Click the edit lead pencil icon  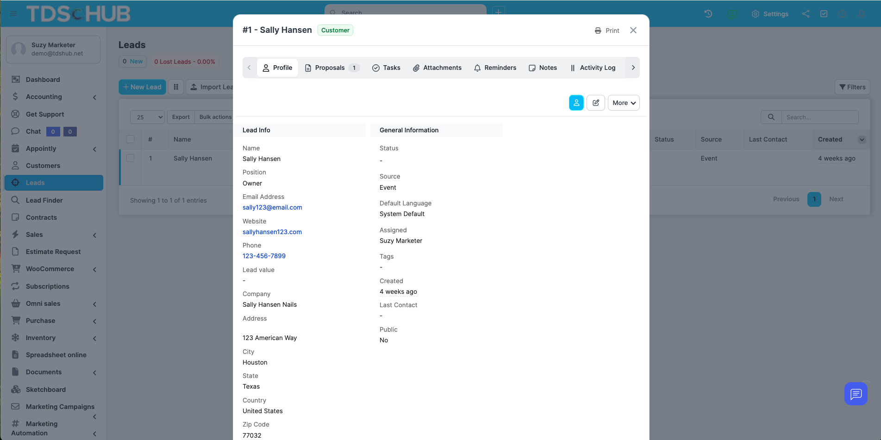pos(596,103)
